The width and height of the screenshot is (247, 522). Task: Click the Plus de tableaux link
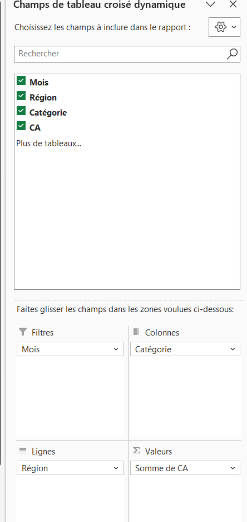49,143
